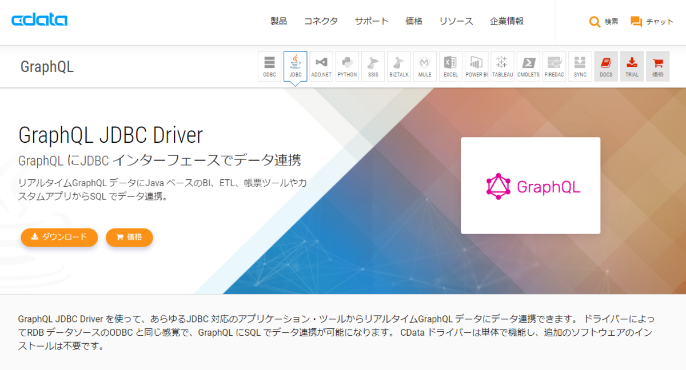Open the Power BI connector icon
The image size is (686, 370).
(476, 66)
